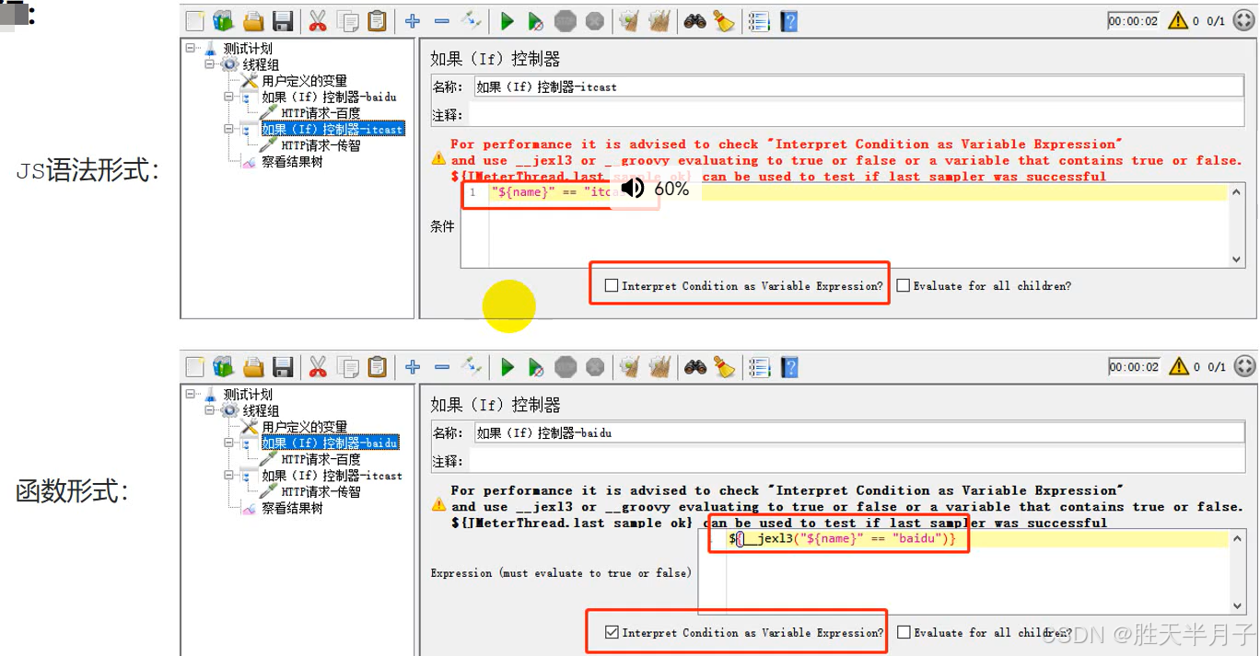This screenshot has height=656, width=1260.
Task: Click Shutdown round X icon, 函数形式 window
Action: (595, 367)
